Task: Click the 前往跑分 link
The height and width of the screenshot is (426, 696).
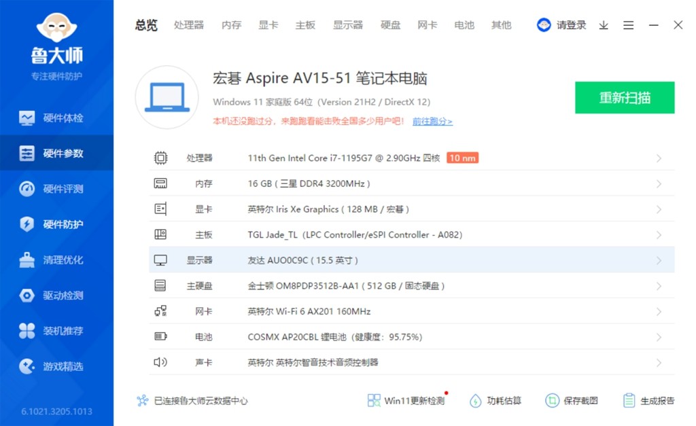Action: coord(432,122)
